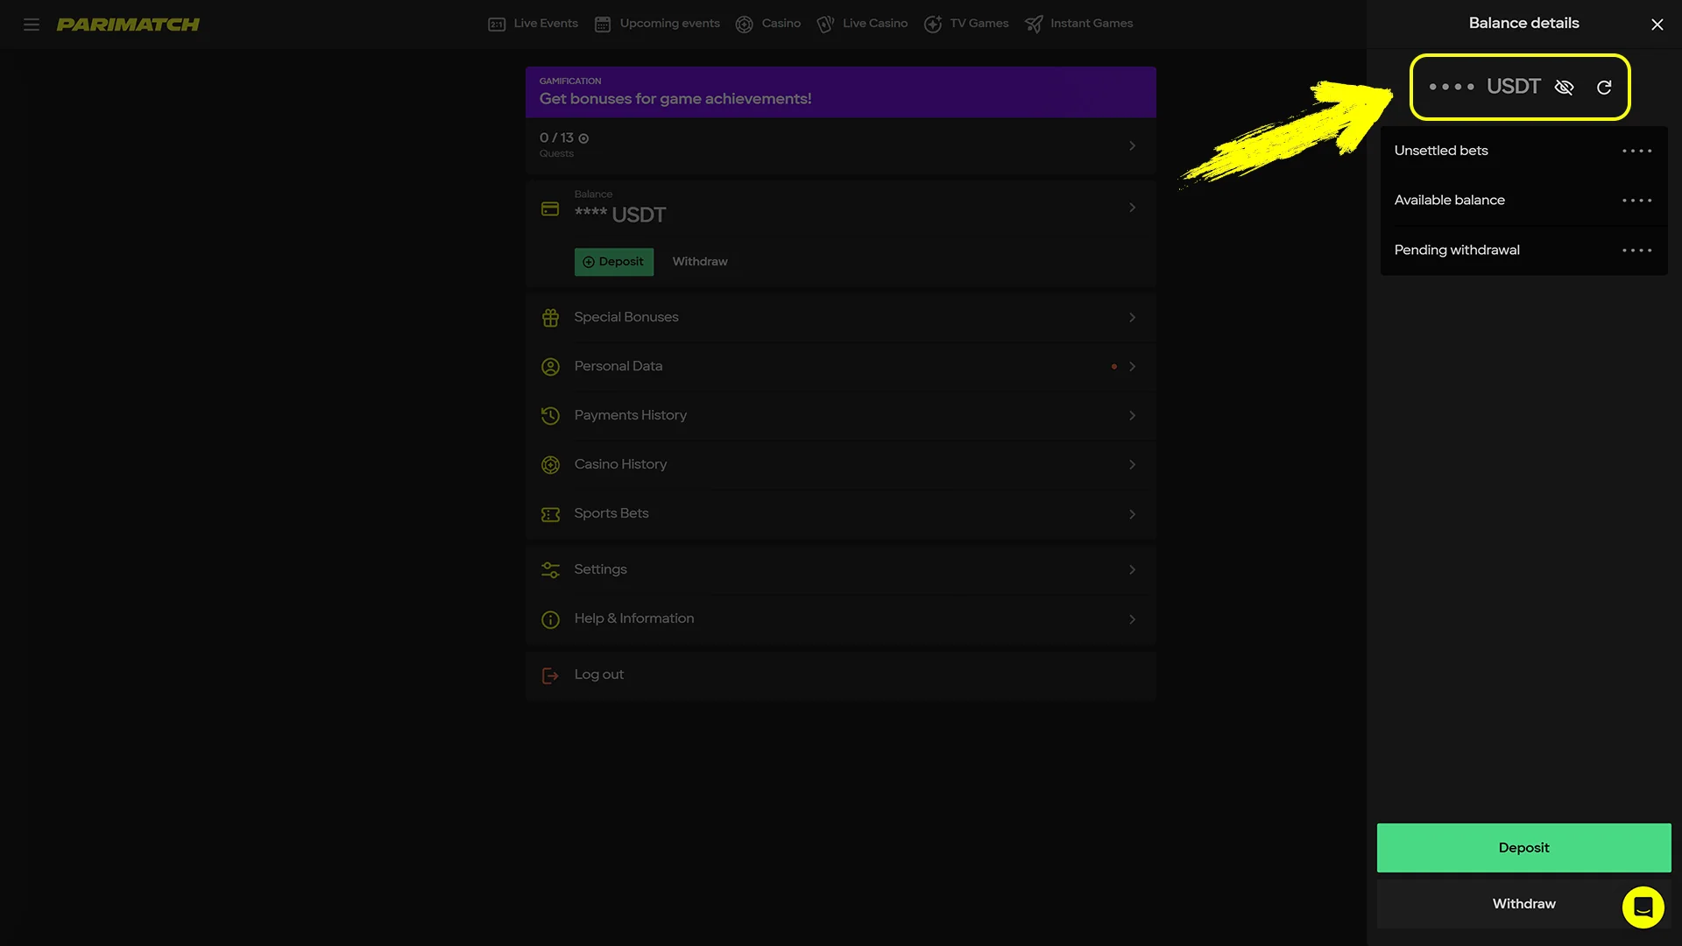The image size is (1682, 946).
Task: Click the Casino History chip icon
Action: [550, 465]
